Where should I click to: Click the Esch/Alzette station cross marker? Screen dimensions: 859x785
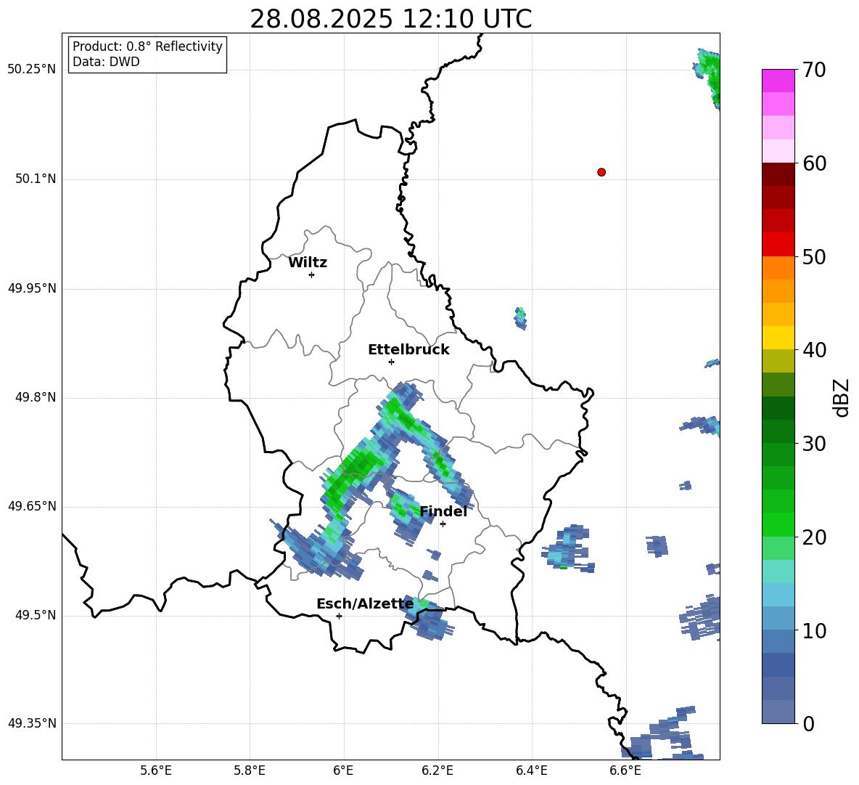coord(339,616)
